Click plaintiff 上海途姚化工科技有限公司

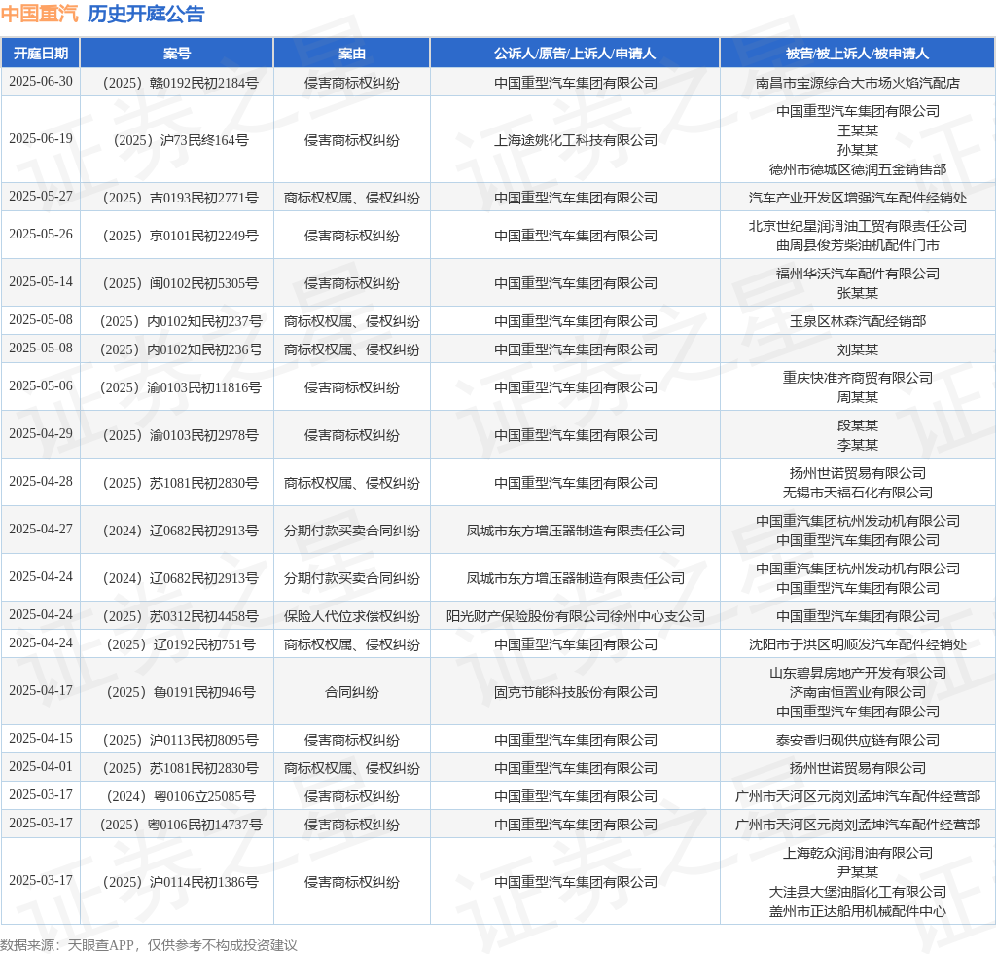576,140
